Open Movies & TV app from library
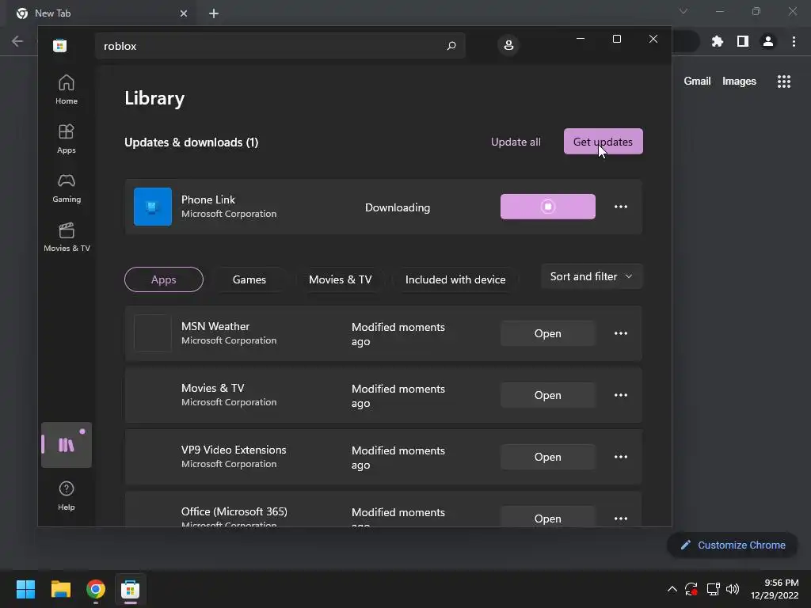The width and height of the screenshot is (811, 608). pyautogui.click(x=548, y=395)
